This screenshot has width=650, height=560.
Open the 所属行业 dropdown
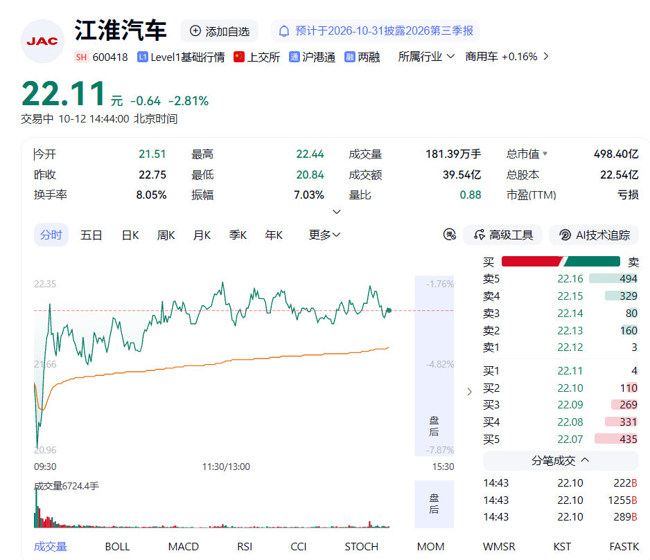426,56
